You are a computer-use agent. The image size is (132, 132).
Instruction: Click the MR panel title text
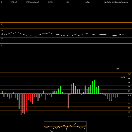coord(118,69)
